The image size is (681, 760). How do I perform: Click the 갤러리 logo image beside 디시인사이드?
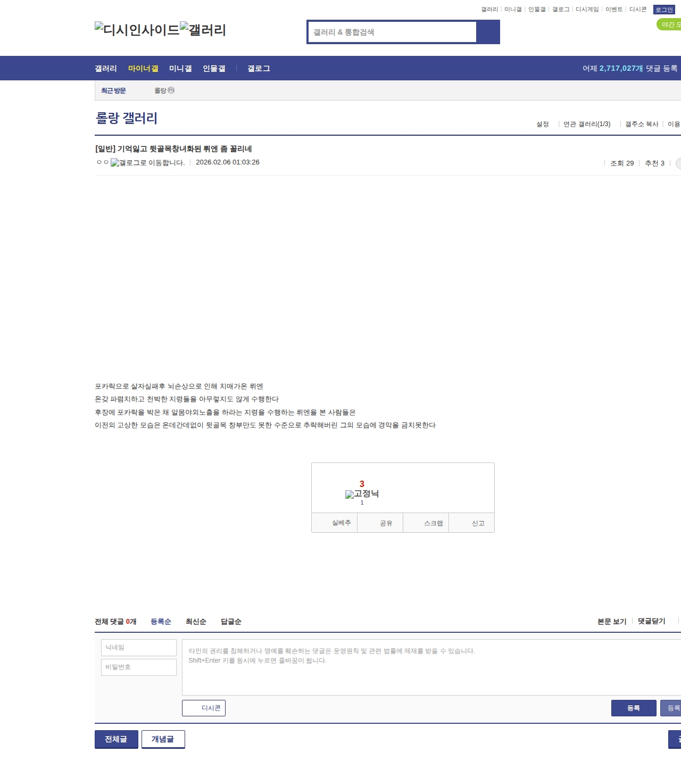click(x=203, y=30)
